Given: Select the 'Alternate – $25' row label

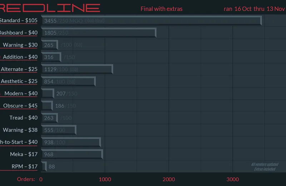Looking at the screenshot, I should (x=19, y=69).
